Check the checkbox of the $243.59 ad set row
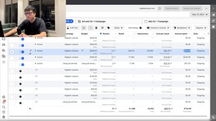Screen dimensions: 216x121 click(12, 58)
